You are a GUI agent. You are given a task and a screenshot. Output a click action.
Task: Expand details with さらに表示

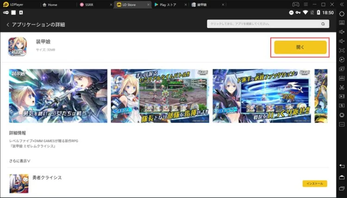click(x=20, y=161)
